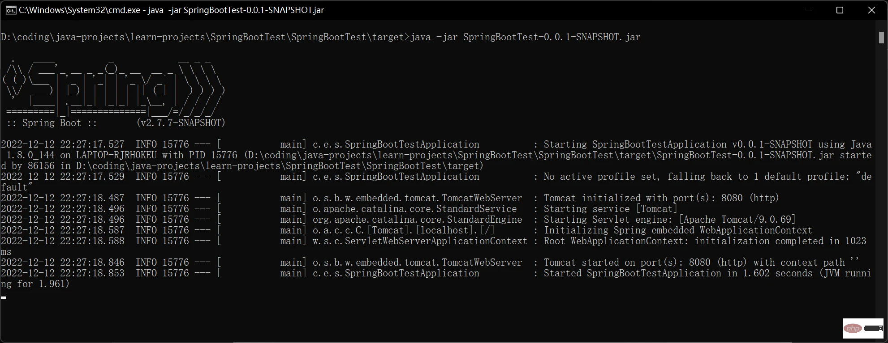Click the 'No active profile set' message
This screenshot has width=888, height=343.
pos(601,177)
